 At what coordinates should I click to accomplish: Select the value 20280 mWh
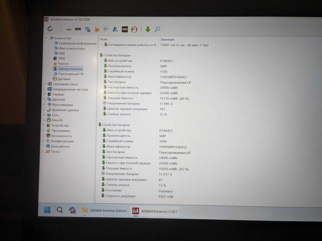pyautogui.click(x=169, y=93)
